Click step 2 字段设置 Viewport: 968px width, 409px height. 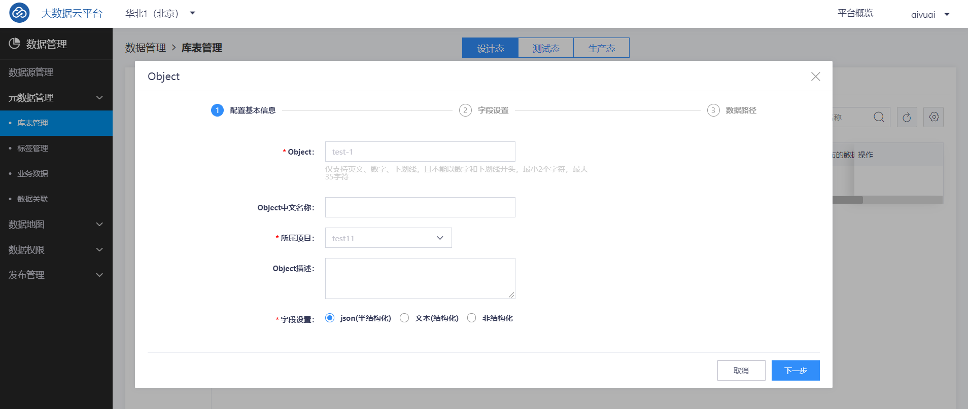[x=484, y=110]
